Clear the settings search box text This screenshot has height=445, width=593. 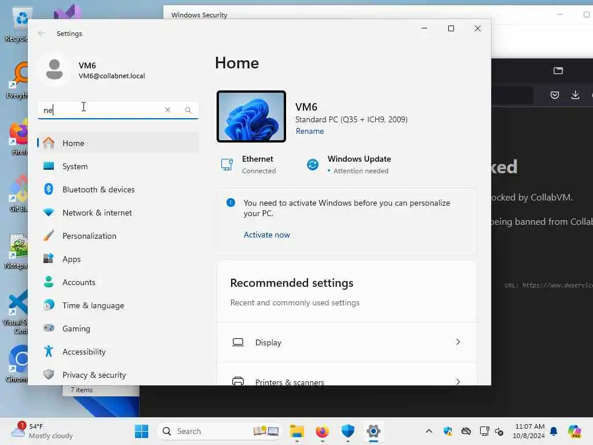click(167, 110)
